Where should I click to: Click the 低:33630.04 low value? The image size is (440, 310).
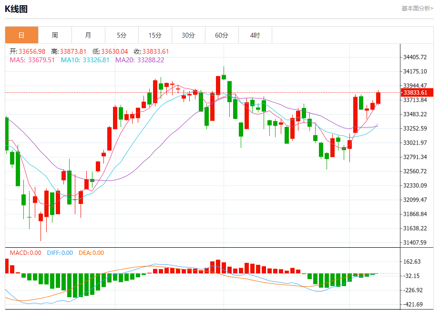(110, 51)
